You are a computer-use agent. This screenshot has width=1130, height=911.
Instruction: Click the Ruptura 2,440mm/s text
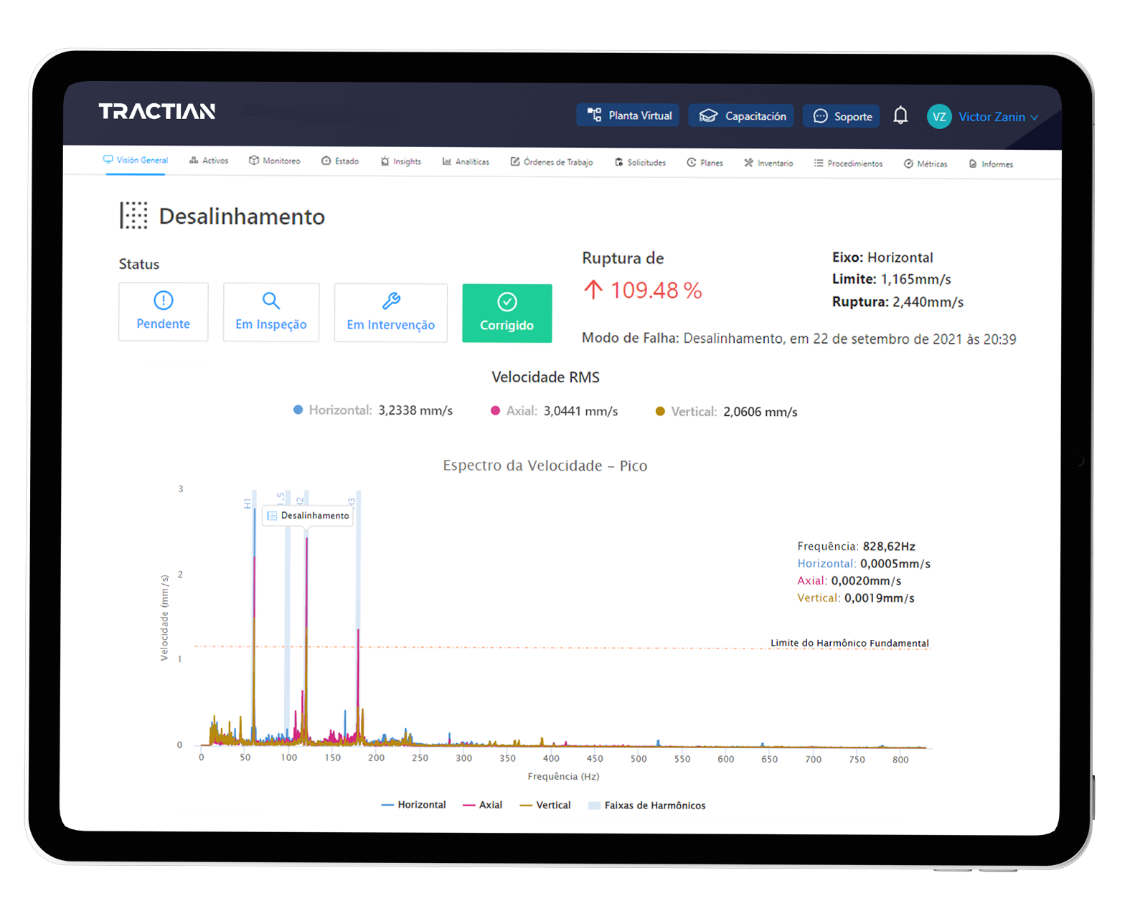click(x=898, y=302)
